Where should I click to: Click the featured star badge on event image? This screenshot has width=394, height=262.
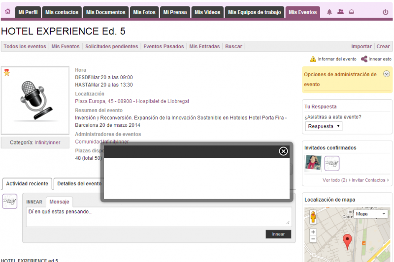[x=6, y=72]
